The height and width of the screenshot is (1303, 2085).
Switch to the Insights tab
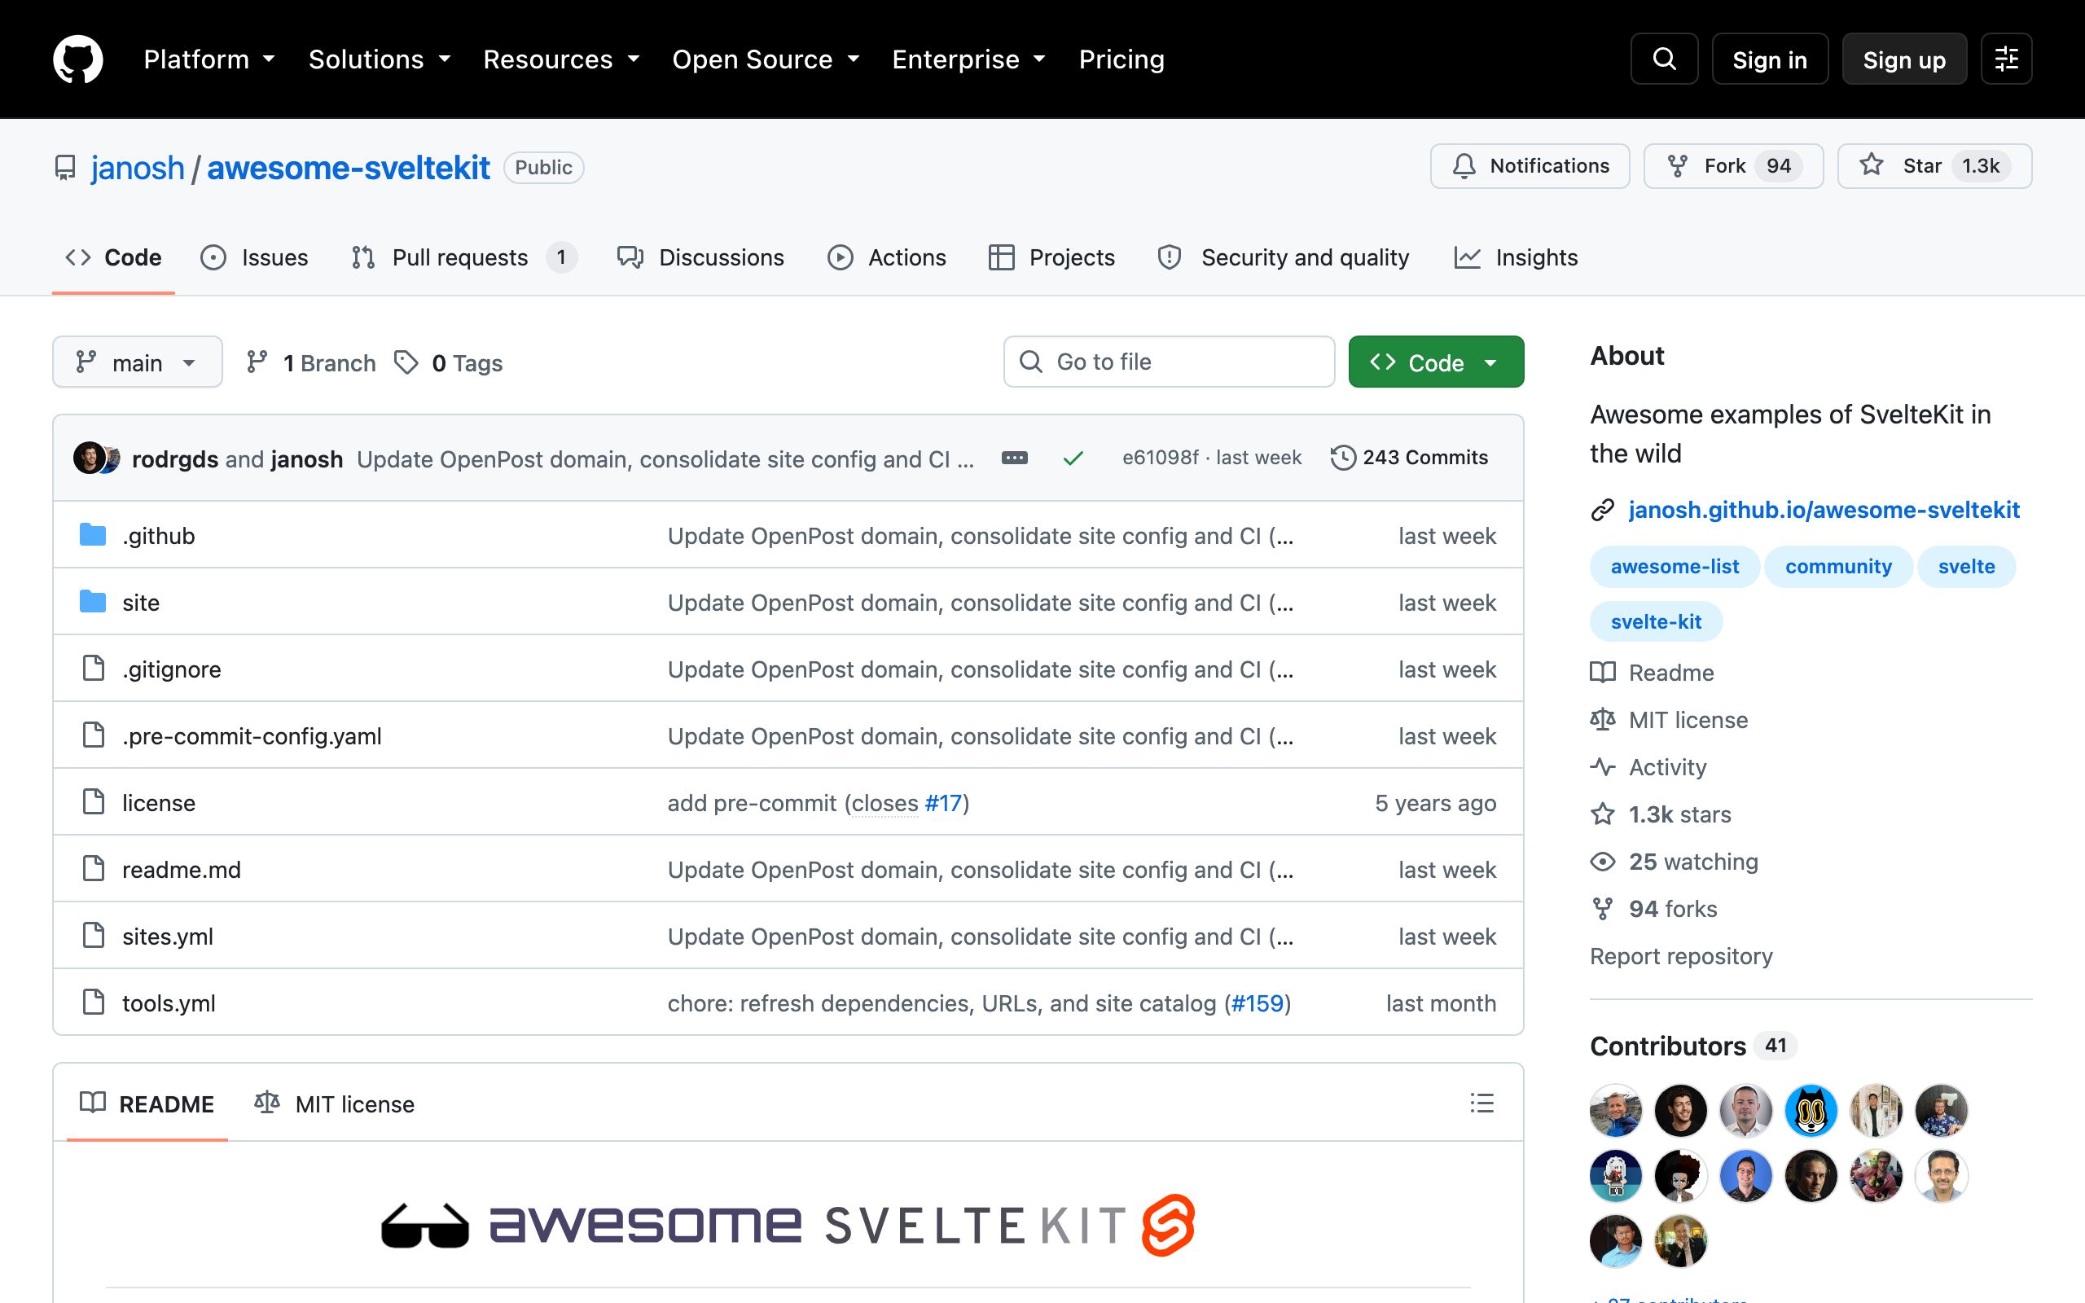point(1517,257)
